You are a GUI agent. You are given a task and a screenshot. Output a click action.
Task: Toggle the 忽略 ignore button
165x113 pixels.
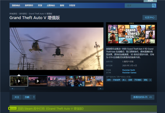coord(27,97)
